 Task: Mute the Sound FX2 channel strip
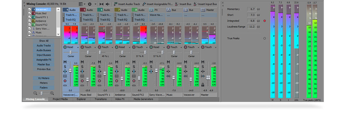tap(134, 62)
